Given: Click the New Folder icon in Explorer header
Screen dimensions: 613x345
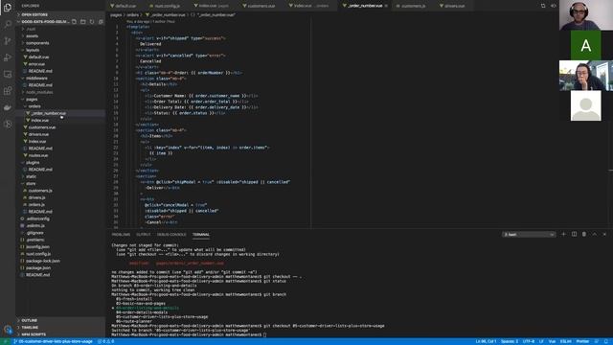Looking at the screenshot, I should coord(83,21).
